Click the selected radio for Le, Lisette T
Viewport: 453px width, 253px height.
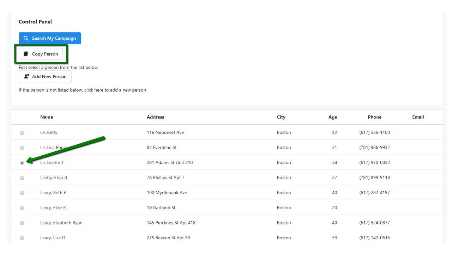[22, 163]
